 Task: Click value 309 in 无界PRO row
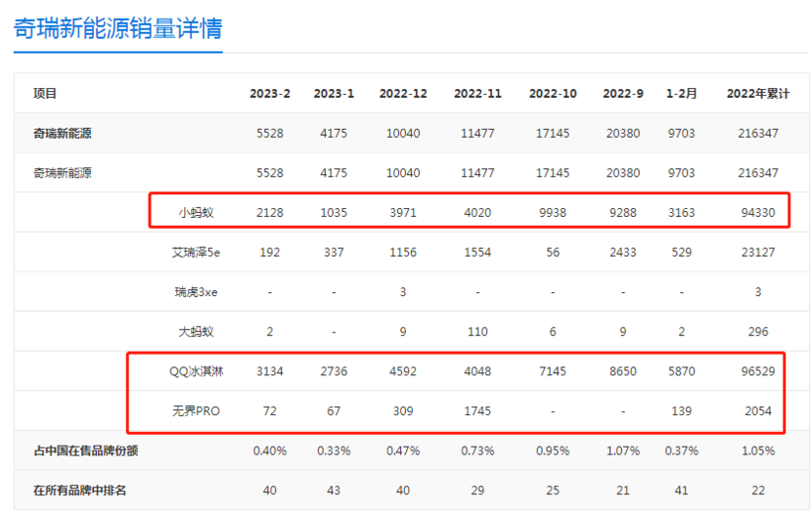[x=403, y=411]
